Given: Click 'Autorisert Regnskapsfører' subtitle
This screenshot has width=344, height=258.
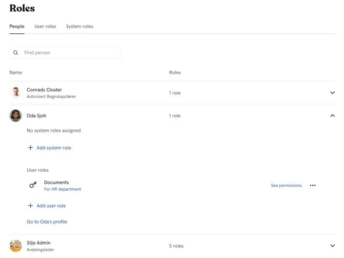Looking at the screenshot, I should (x=51, y=96).
